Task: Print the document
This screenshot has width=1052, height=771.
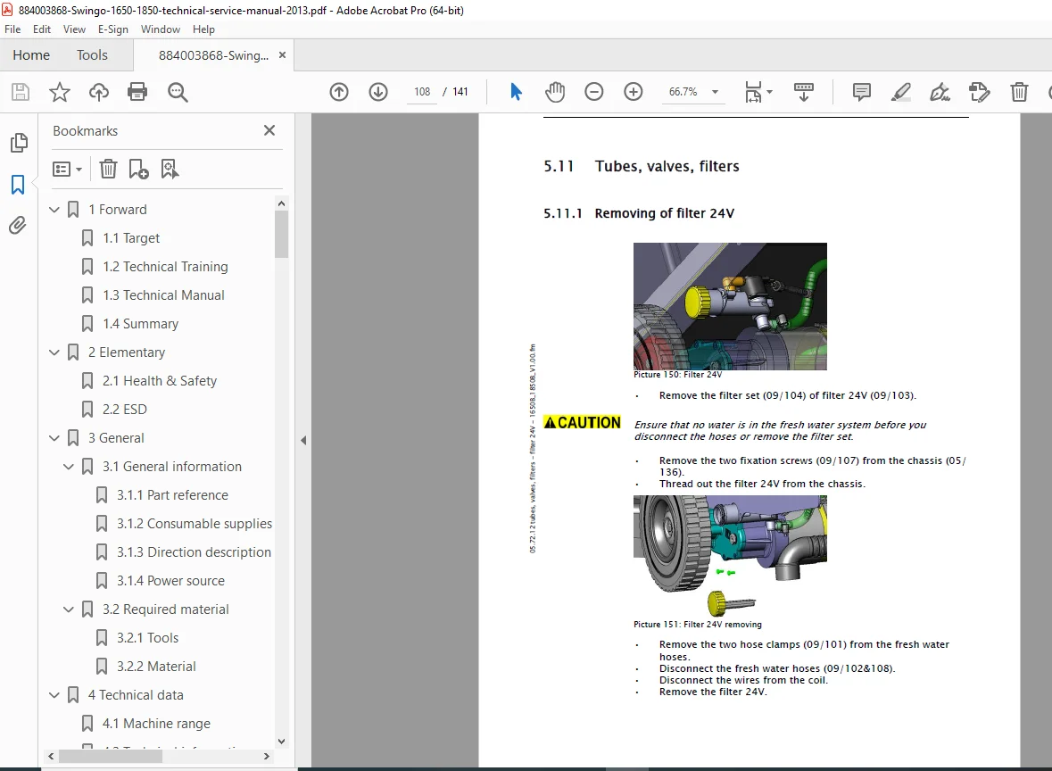Action: click(x=137, y=92)
